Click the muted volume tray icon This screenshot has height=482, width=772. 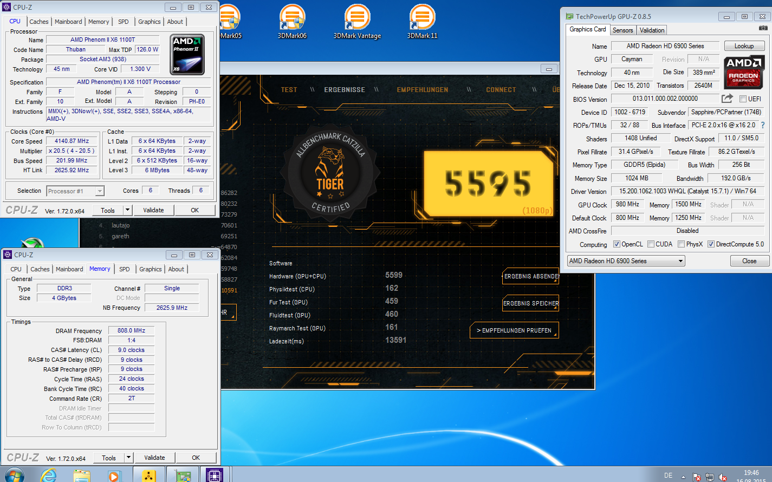723,477
